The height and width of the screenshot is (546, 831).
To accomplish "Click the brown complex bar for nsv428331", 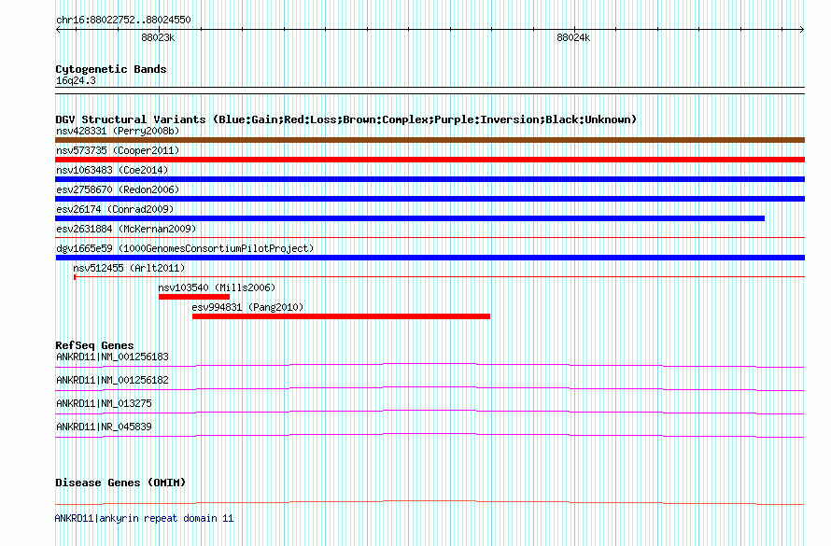I will 430,140.
